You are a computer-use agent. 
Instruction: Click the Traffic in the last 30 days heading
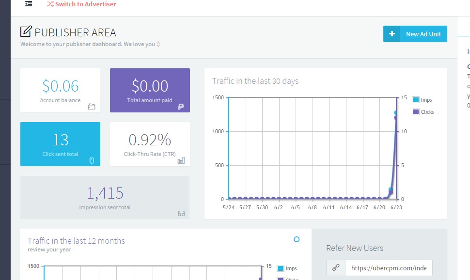(255, 81)
